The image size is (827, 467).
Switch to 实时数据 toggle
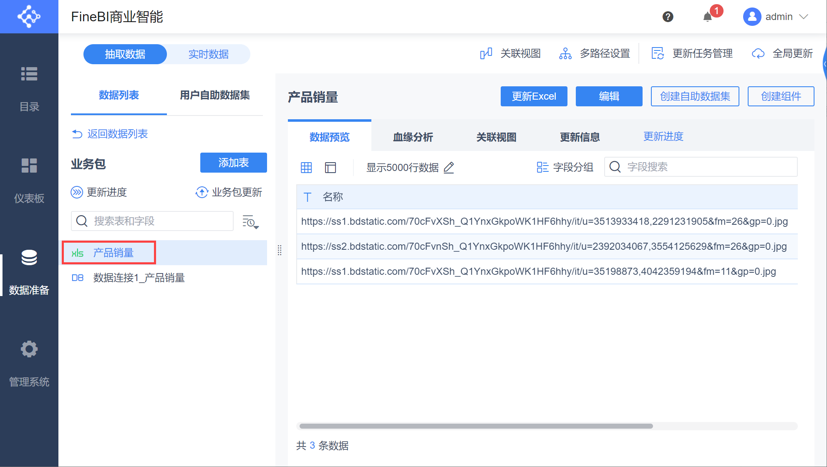208,54
